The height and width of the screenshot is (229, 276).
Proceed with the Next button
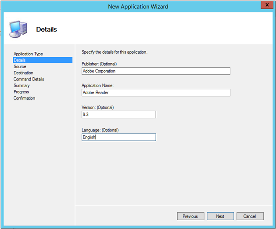220,216
